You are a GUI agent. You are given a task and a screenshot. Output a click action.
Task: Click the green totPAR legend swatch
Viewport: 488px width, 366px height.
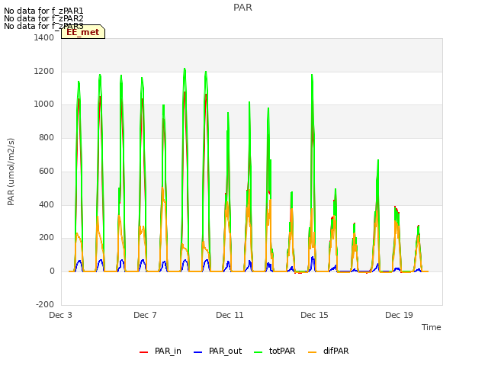coord(258,352)
